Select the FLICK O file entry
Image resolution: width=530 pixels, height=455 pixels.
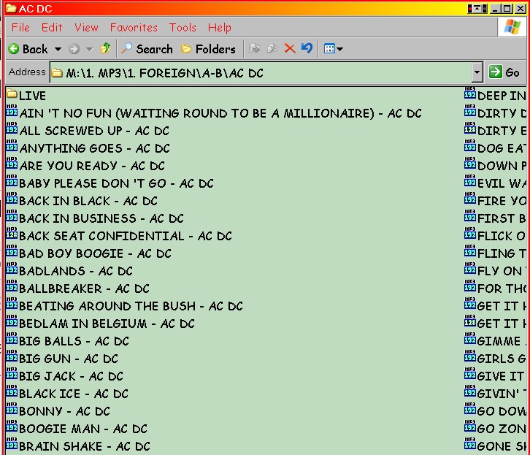495,236
